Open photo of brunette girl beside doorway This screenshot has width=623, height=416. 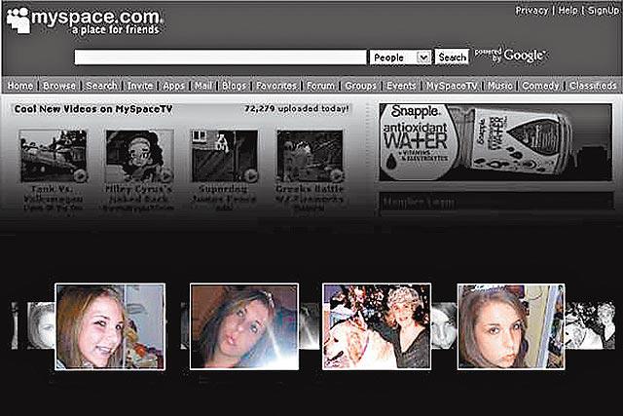511,326
